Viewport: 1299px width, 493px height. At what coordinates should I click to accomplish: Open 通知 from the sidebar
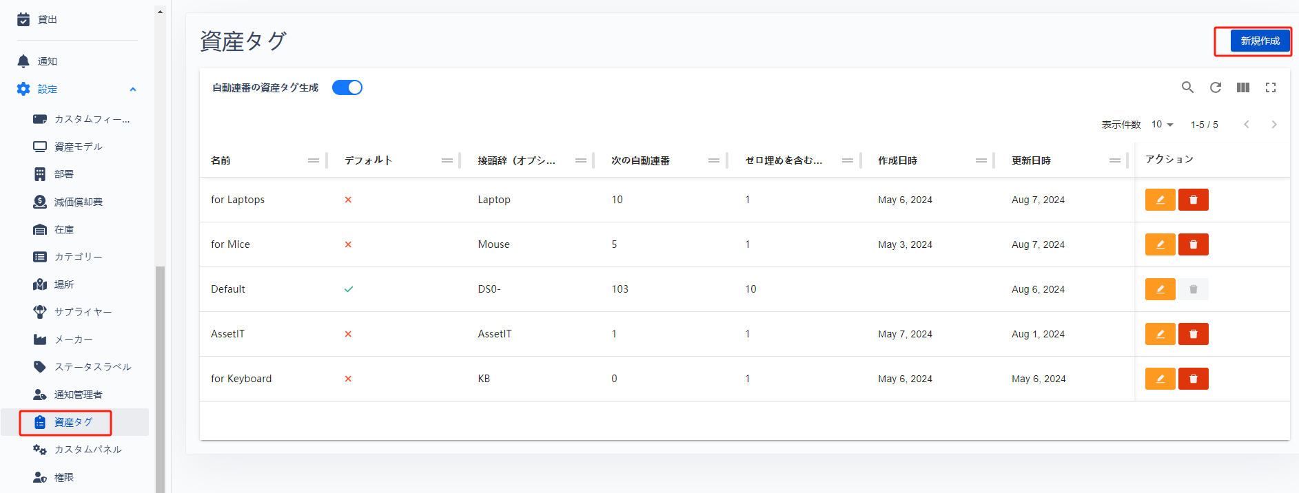coord(47,61)
